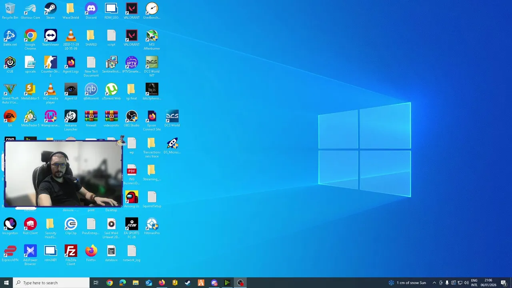Open Outlook from the taskbar
Viewport: 512px width, 288px height.
tap(149, 283)
